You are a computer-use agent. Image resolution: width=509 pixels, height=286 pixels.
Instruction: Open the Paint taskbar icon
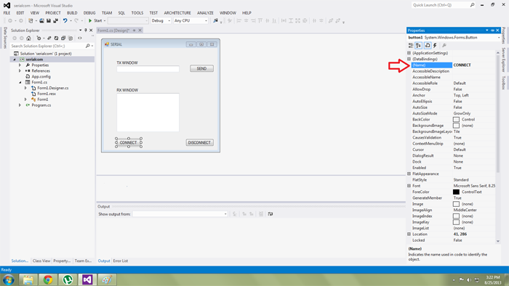point(107,279)
